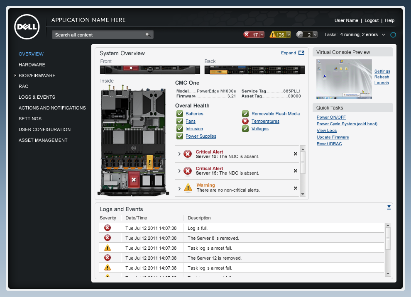Open the warning count dropdown arrow
The image size is (411, 297).
pyautogui.click(x=289, y=34)
